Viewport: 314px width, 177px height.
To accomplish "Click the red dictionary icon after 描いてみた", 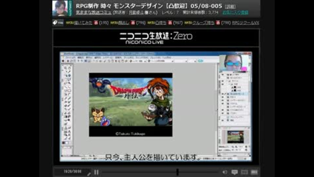I will [x=96, y=23].
